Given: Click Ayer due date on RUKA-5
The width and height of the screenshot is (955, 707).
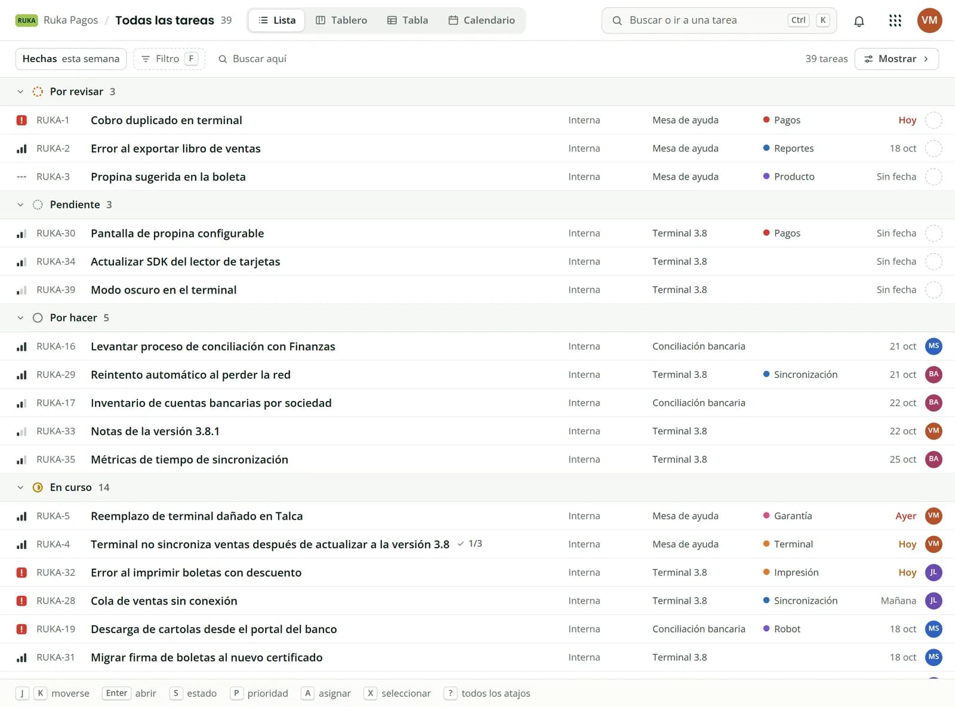Looking at the screenshot, I should click(x=905, y=515).
